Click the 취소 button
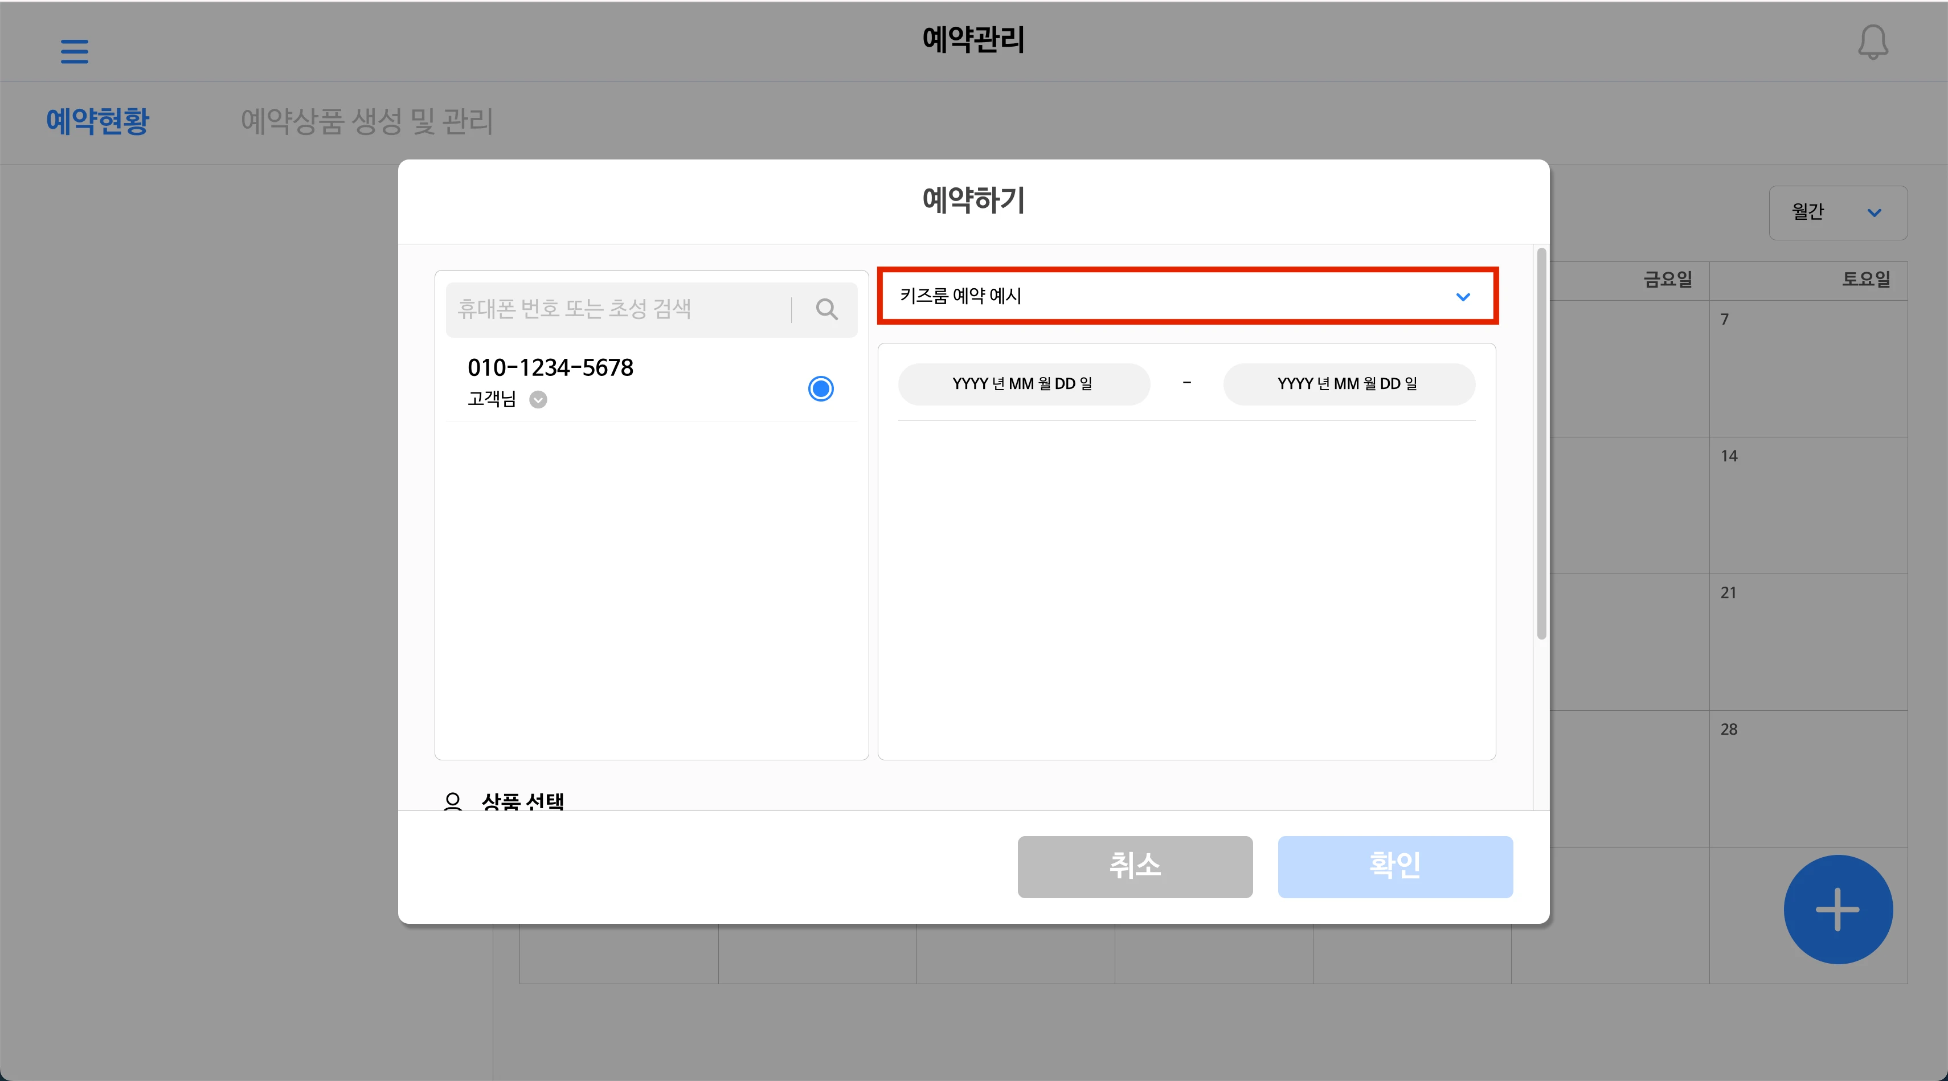Image resolution: width=1948 pixels, height=1081 pixels. coord(1135,866)
